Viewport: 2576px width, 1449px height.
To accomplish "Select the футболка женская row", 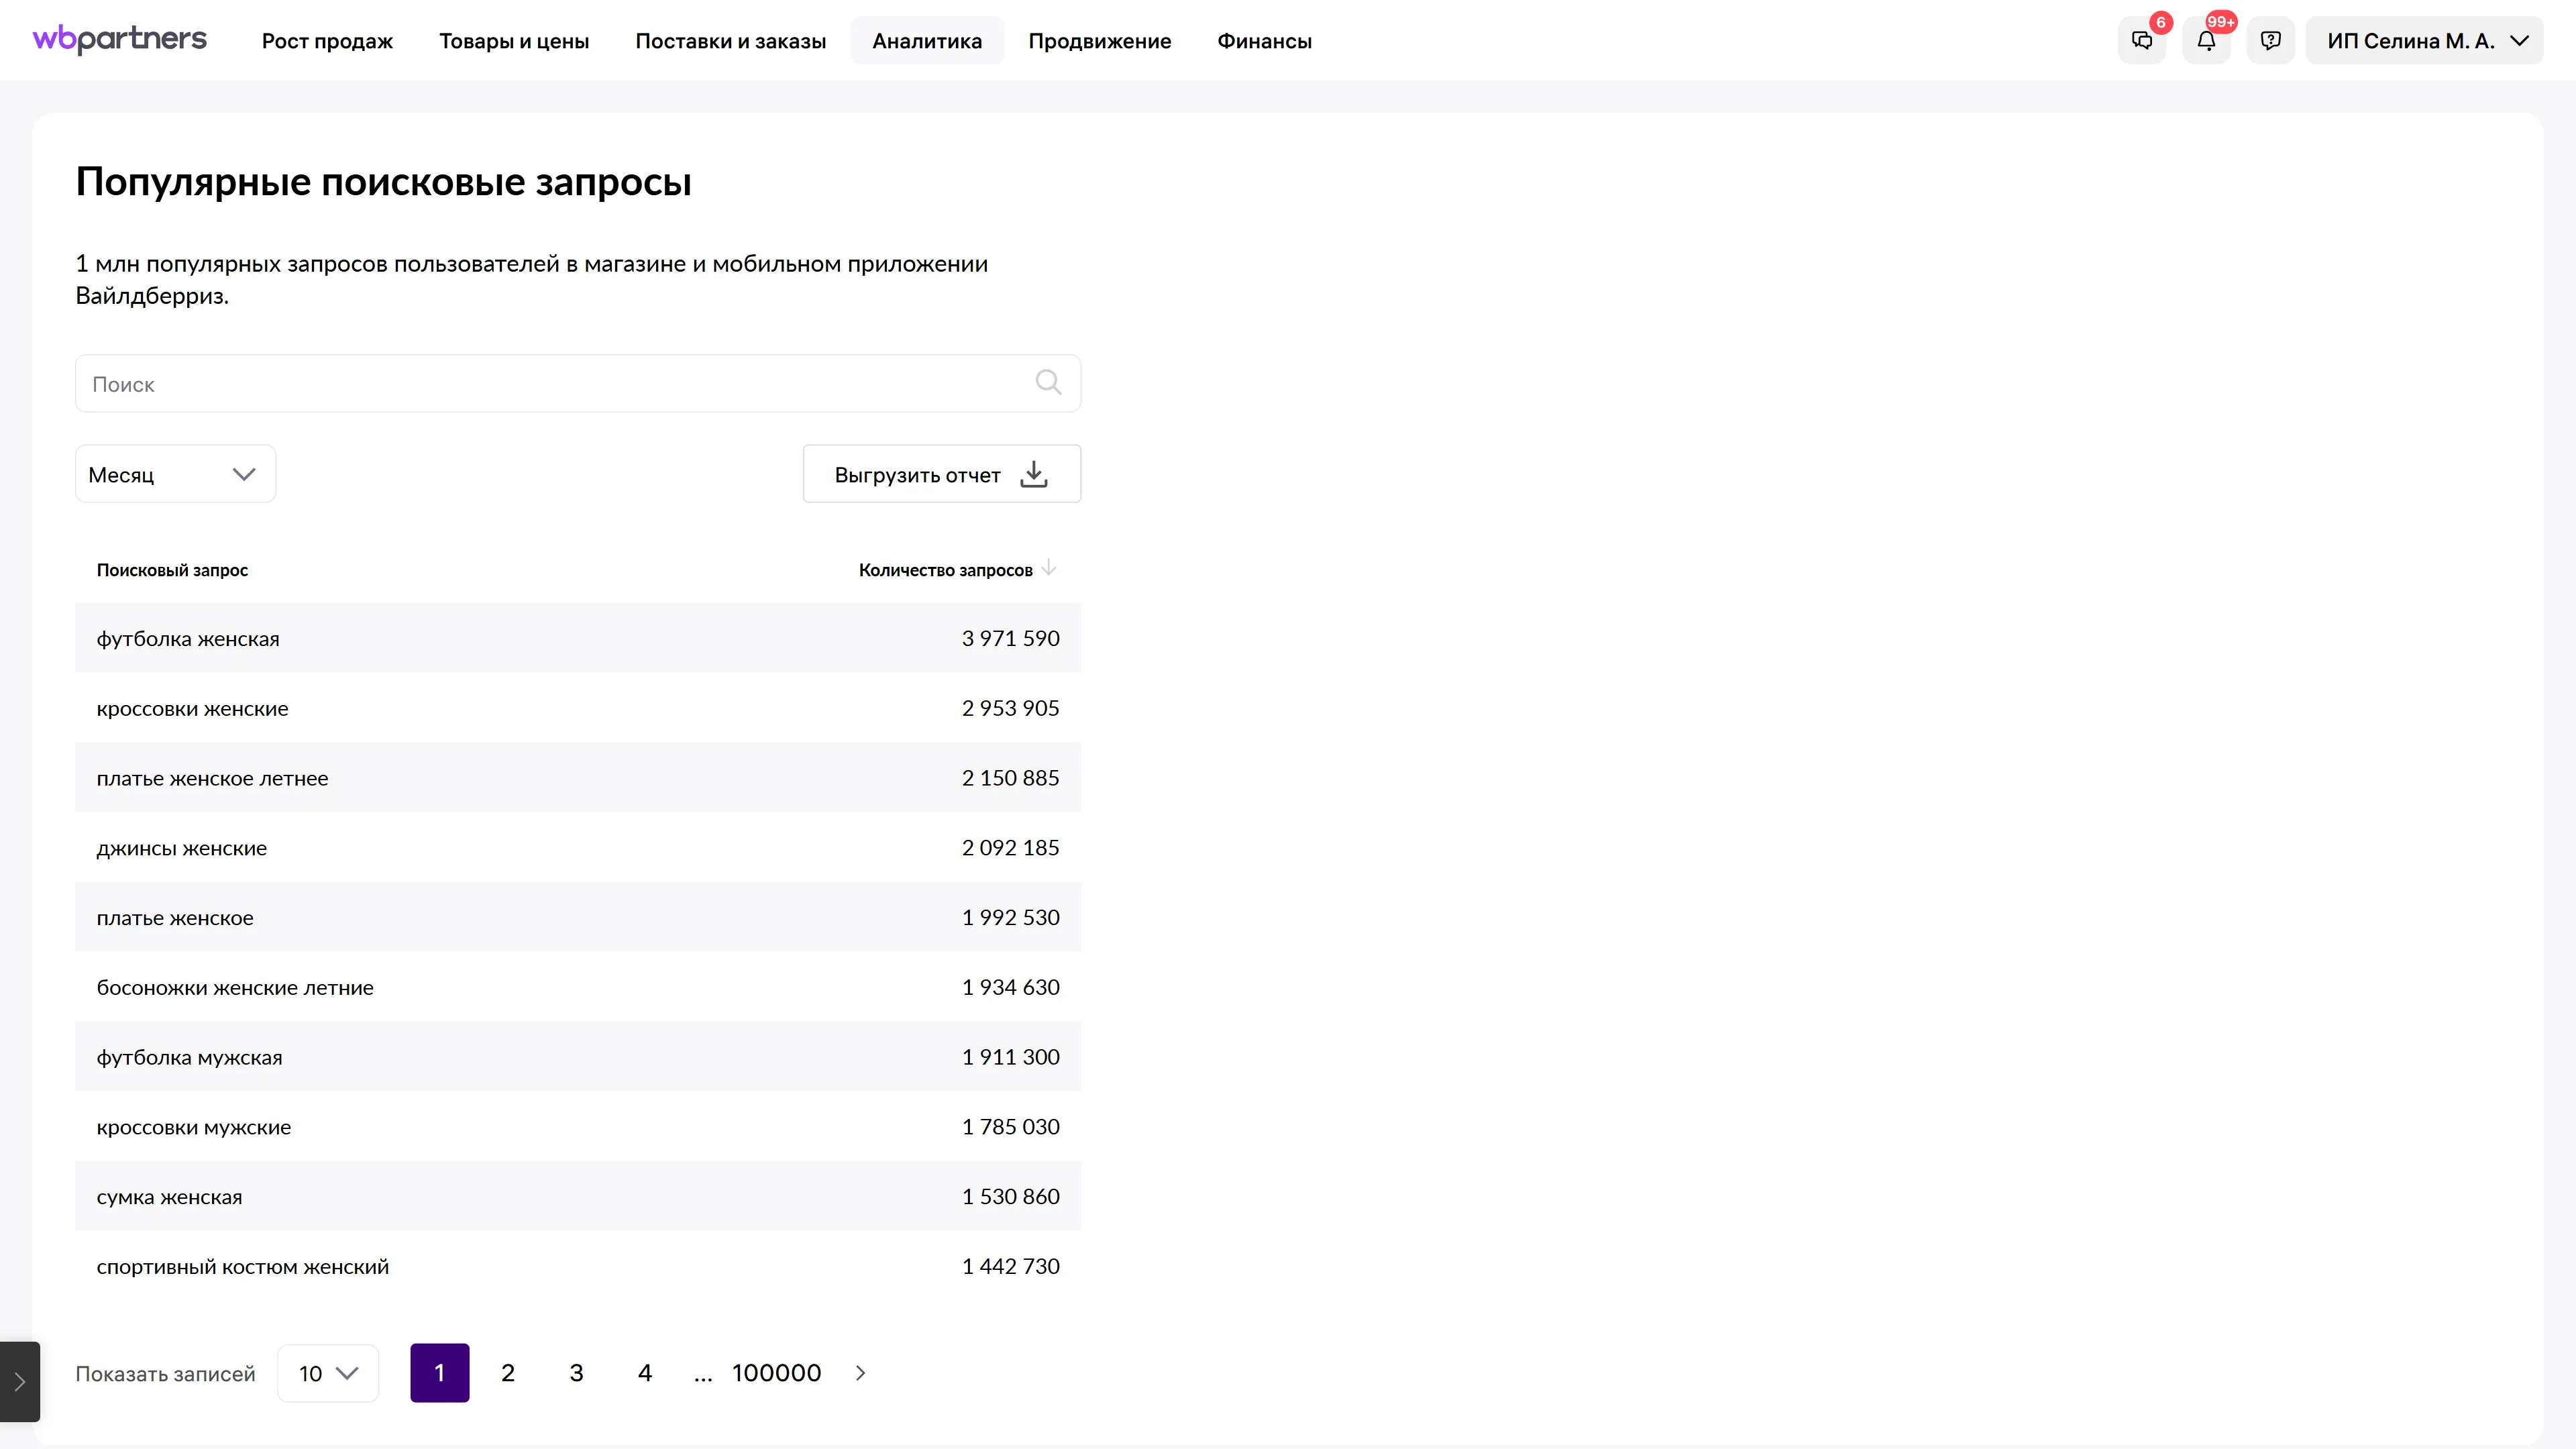I will pyautogui.click(x=577, y=638).
